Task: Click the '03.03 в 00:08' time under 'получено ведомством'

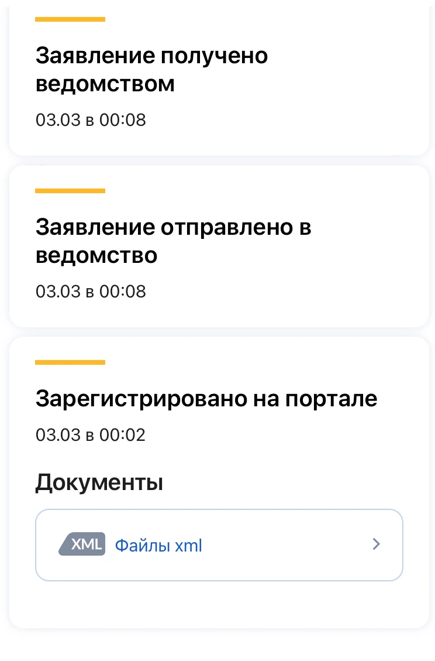Action: pos(91,120)
